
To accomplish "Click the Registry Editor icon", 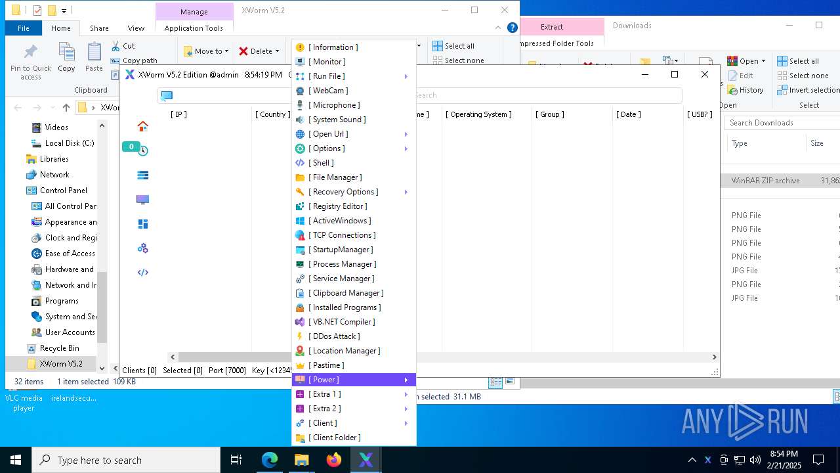I will coord(300,206).
